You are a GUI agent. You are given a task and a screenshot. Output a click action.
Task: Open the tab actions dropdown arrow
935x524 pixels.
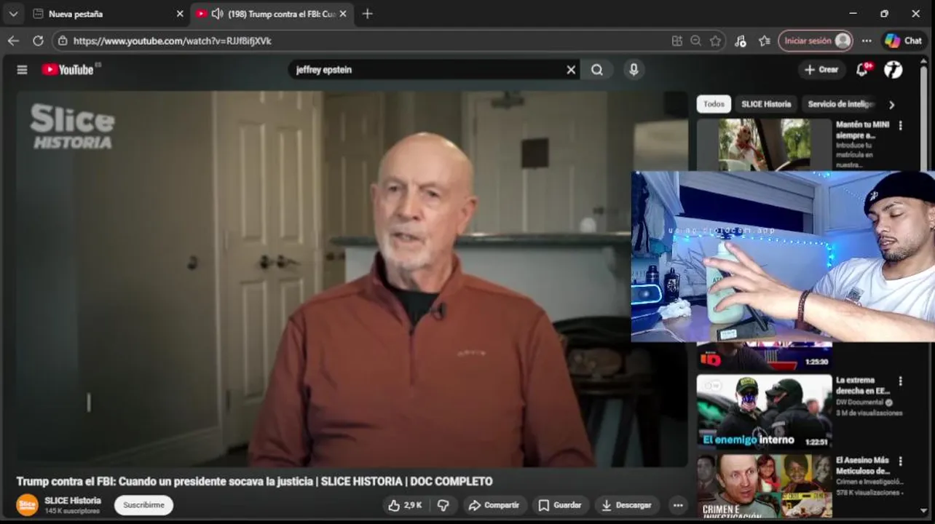13,14
